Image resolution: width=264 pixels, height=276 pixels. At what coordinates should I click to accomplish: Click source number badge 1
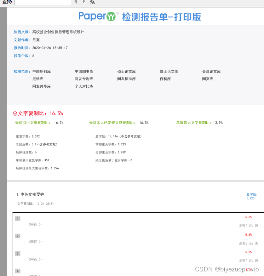[x=18, y=218]
